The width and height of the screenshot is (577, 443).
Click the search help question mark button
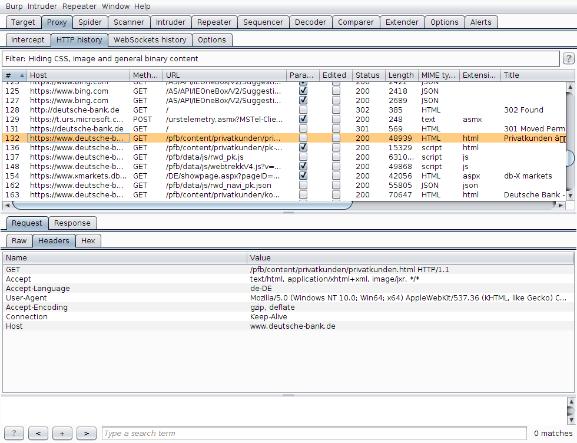(14, 434)
